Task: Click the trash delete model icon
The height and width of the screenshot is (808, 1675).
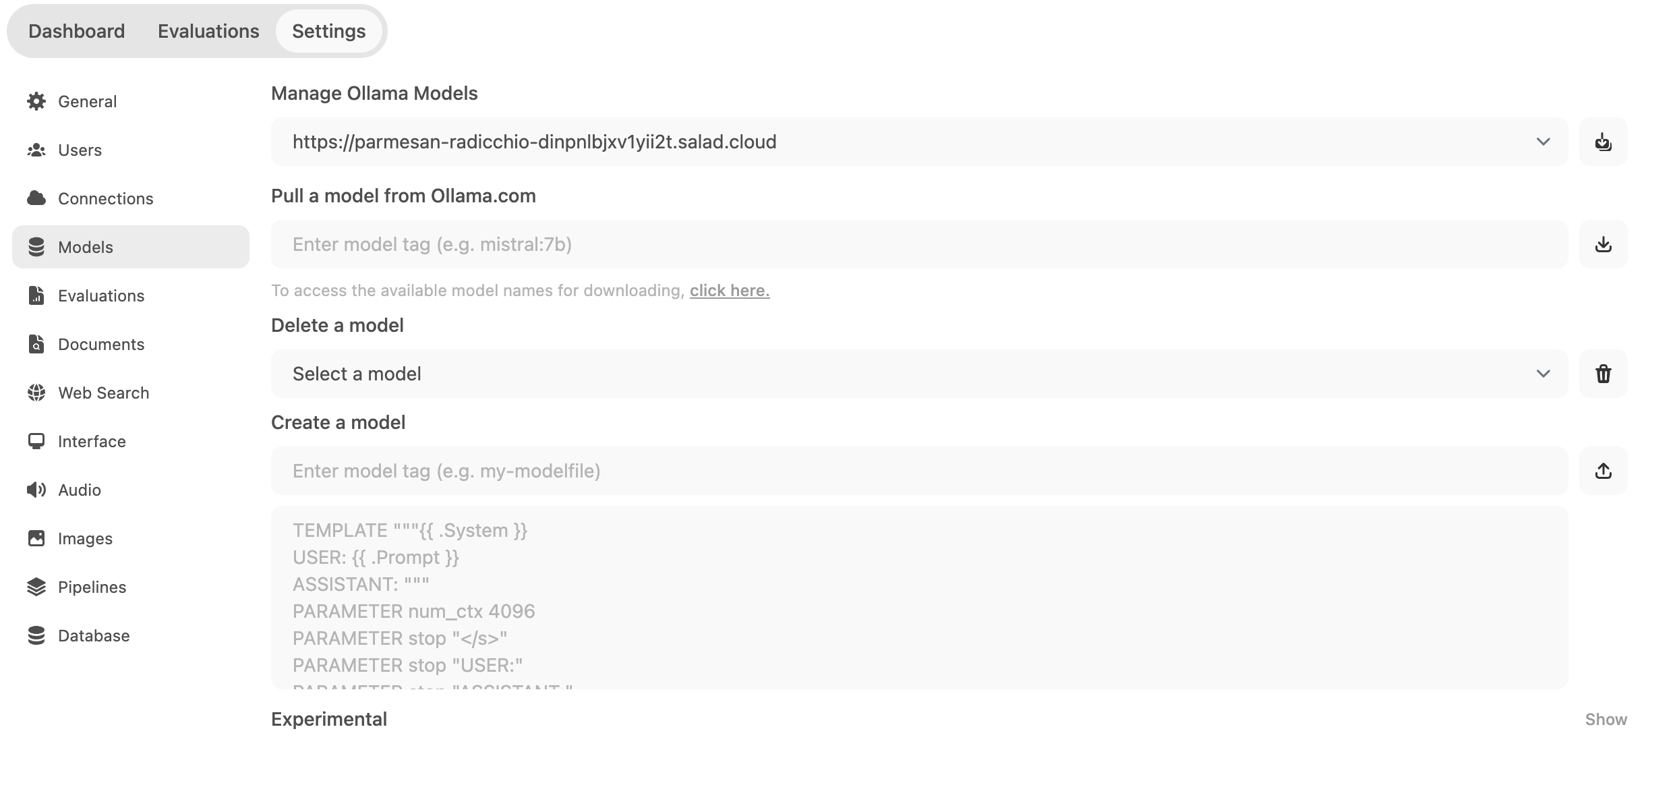Action: click(x=1603, y=374)
